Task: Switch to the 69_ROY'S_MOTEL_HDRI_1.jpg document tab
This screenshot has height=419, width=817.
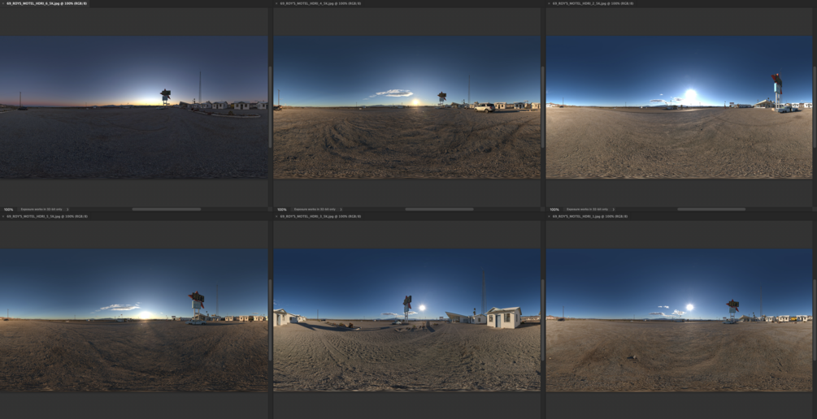Action: [x=590, y=216]
